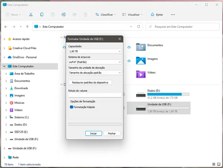Toggle the Formatação Rápida checkbox
The height and width of the screenshot is (168, 223).
[72, 107]
